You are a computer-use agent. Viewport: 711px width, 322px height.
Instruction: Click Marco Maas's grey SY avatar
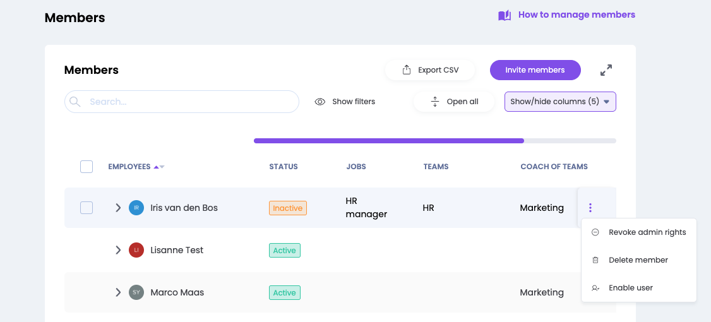136,292
